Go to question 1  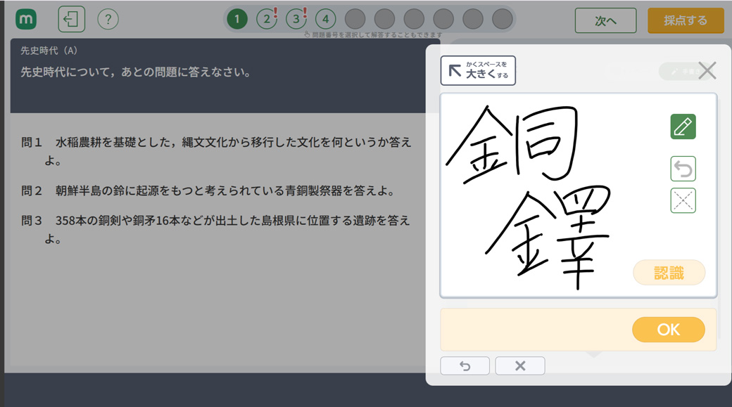pyautogui.click(x=237, y=20)
